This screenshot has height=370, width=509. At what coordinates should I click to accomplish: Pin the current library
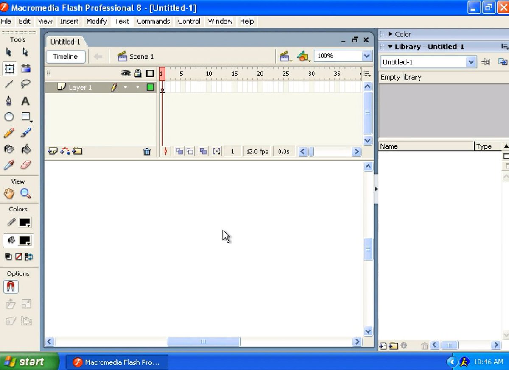486,62
